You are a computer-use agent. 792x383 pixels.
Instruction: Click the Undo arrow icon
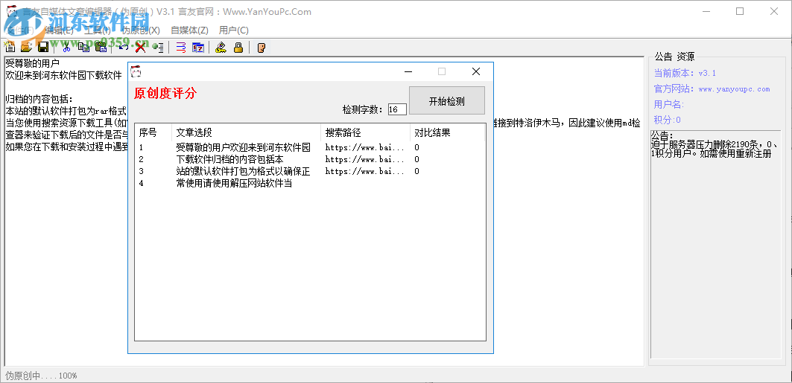click(x=123, y=48)
